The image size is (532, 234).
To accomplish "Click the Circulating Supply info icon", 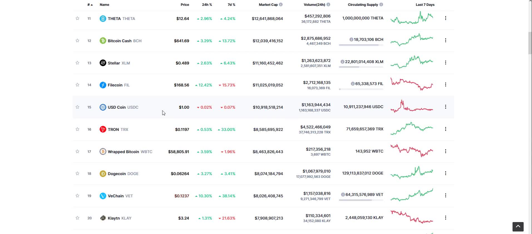I will tap(381, 4).
